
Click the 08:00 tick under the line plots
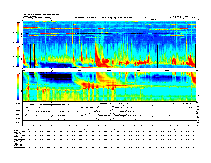pyautogui.click(x=80, y=127)
